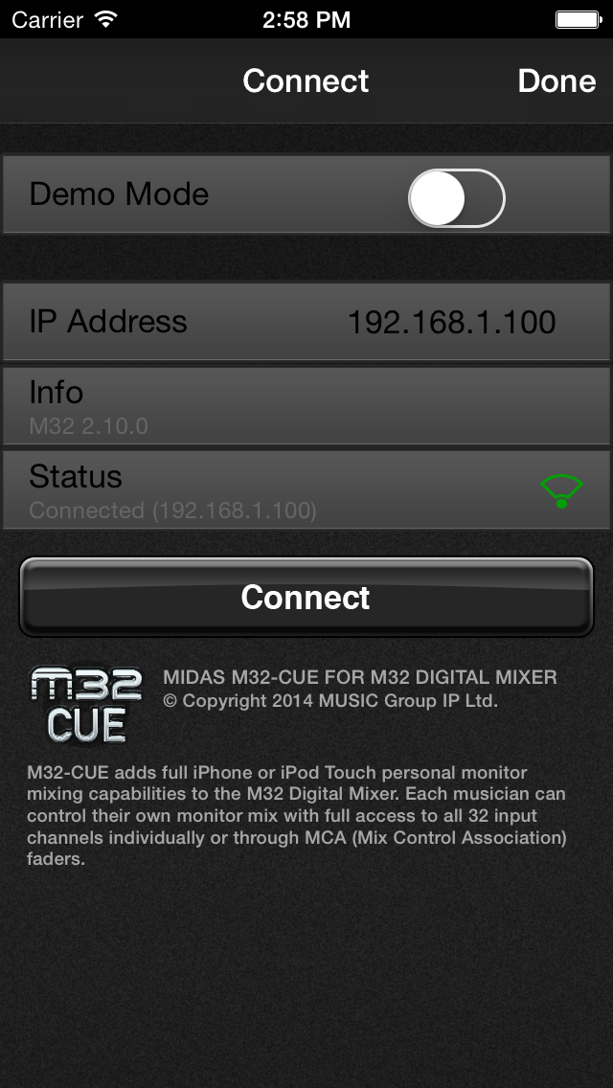Tap the Connect title in header
The width and height of the screenshot is (613, 1088).
pyautogui.click(x=306, y=81)
